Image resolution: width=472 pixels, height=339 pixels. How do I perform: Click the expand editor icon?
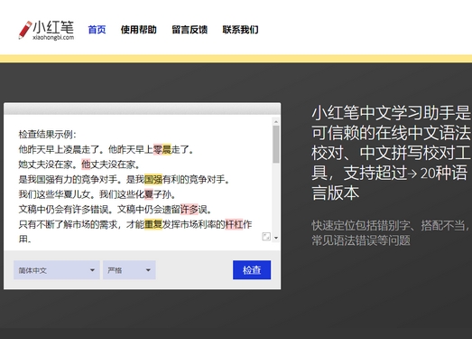[266, 237]
